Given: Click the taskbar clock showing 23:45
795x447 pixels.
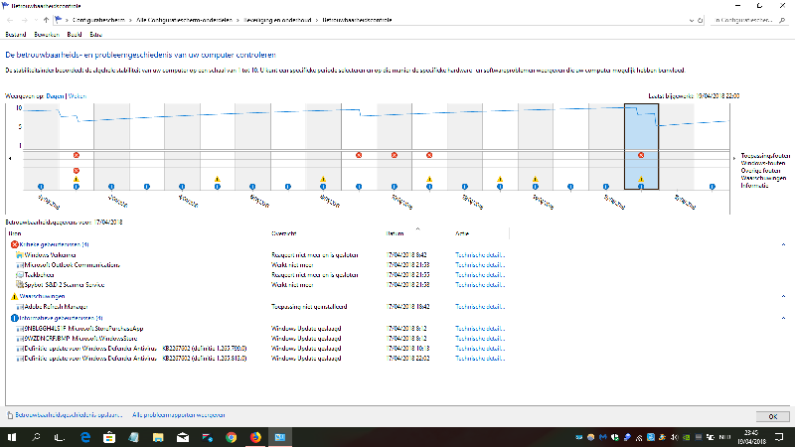Looking at the screenshot, I should pyautogui.click(x=751, y=437).
